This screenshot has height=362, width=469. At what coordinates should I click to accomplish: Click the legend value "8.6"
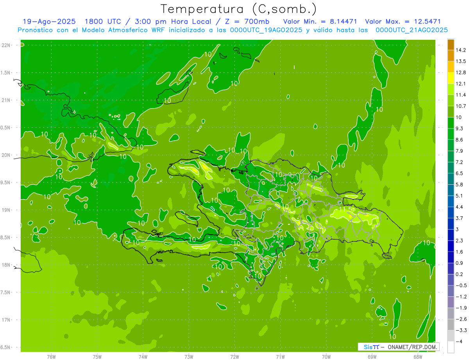click(x=460, y=140)
